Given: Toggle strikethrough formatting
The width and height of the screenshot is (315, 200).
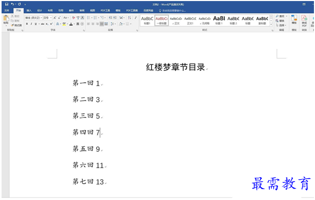Looking at the screenshot, I should [x=43, y=24].
